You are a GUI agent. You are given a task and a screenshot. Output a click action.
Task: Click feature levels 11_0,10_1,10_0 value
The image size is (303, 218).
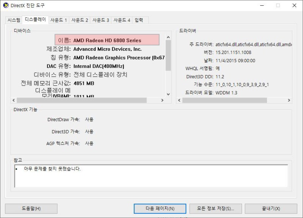pos(242,85)
